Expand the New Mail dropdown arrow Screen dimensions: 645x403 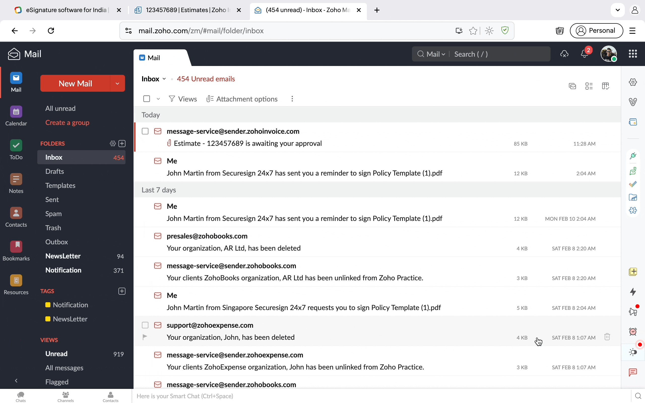pyautogui.click(x=117, y=83)
